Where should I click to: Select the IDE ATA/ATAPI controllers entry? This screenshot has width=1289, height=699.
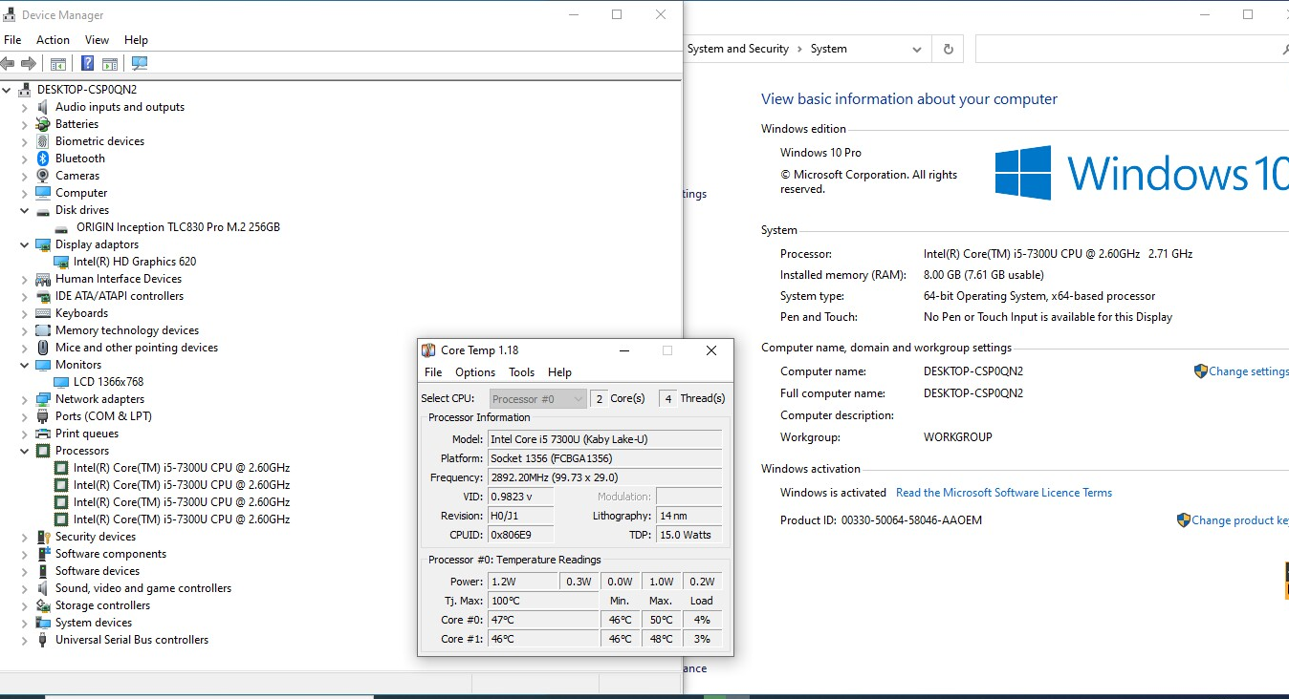pyautogui.click(x=120, y=296)
